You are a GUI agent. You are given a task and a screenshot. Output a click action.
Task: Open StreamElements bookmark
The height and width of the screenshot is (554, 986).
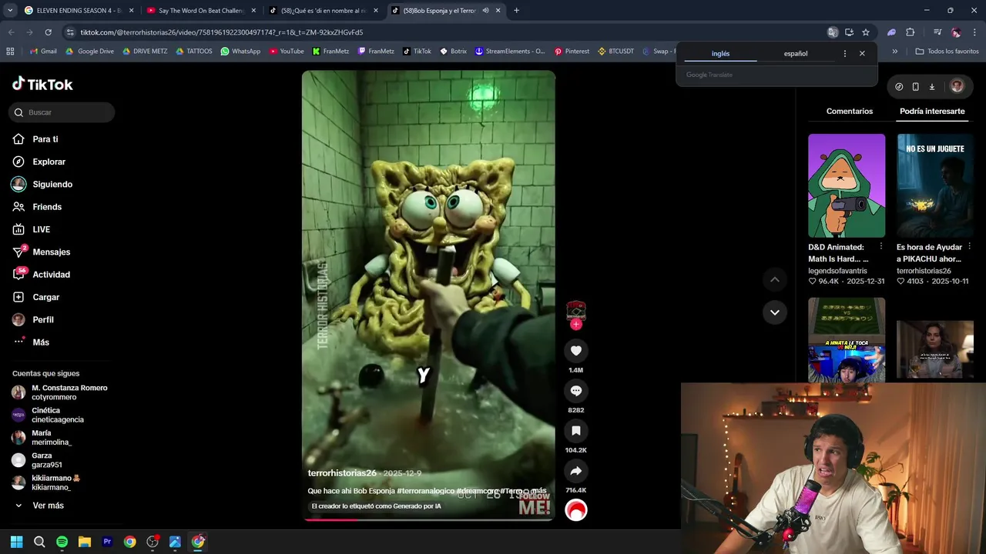pyautogui.click(x=510, y=52)
